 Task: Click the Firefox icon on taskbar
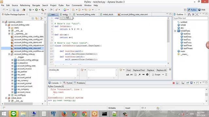pos(64,114)
